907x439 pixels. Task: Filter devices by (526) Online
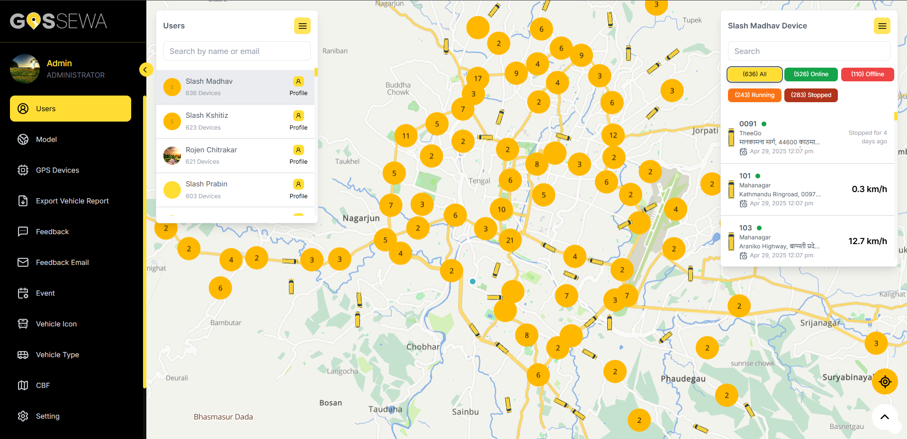coord(811,74)
